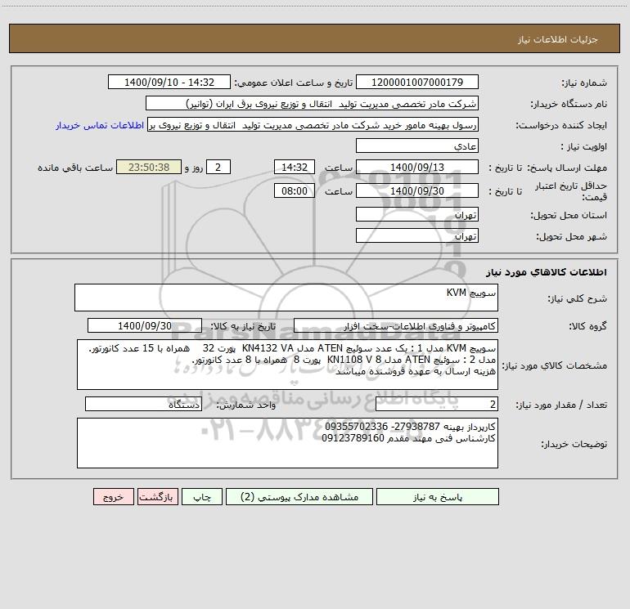
Task: Click the پاسخ به نیاز button
Action: click(x=438, y=497)
